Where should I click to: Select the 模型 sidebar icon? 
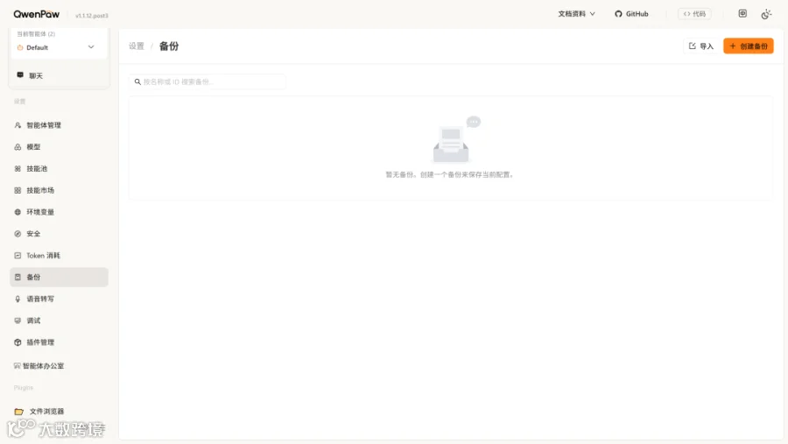[18, 147]
